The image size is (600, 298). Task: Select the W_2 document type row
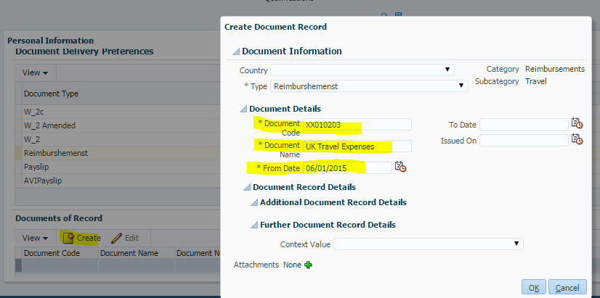click(x=118, y=139)
